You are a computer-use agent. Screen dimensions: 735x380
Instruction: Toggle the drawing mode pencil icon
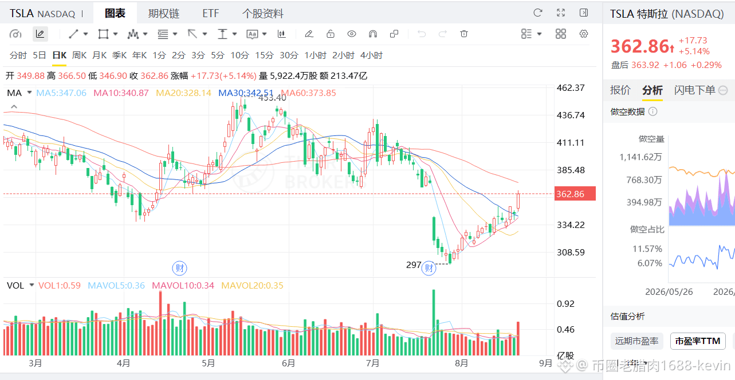[40, 34]
